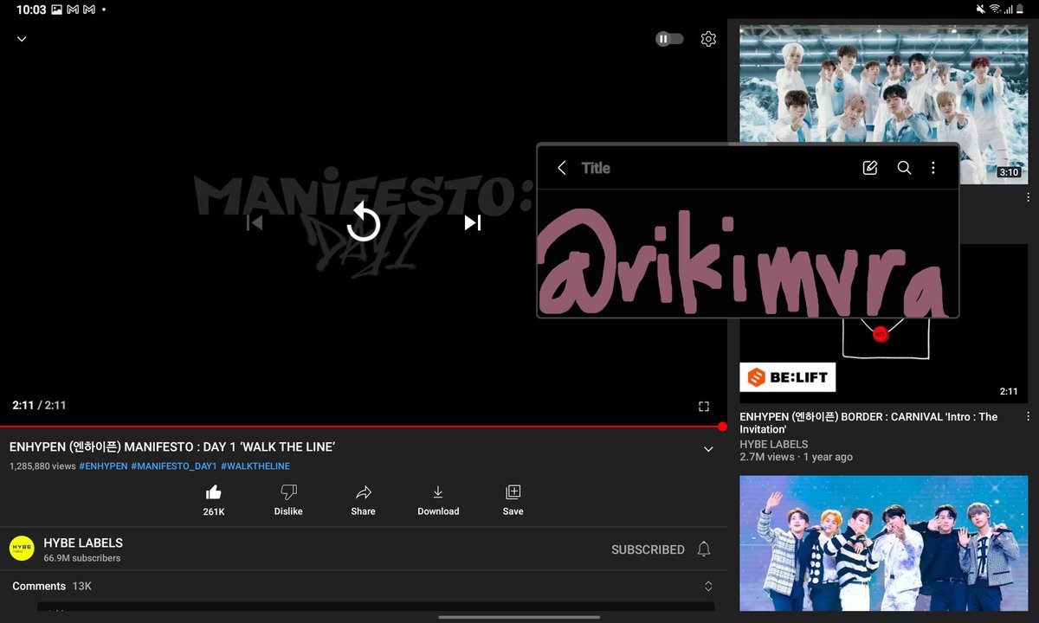1039x623 pixels.
Task: Enter fullscreen mode
Action: click(704, 406)
